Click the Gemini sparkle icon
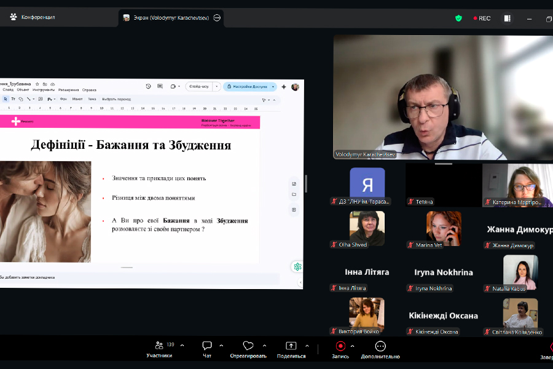This screenshot has height=369, width=553. click(283, 87)
